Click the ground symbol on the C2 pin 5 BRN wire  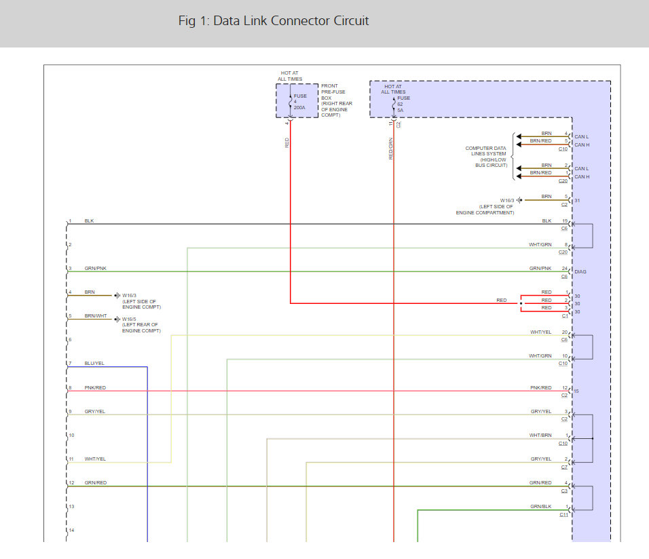[519, 200]
